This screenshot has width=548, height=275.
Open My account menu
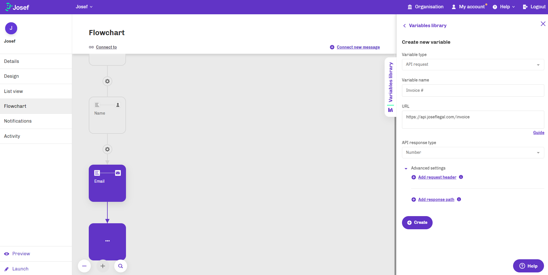[469, 7]
